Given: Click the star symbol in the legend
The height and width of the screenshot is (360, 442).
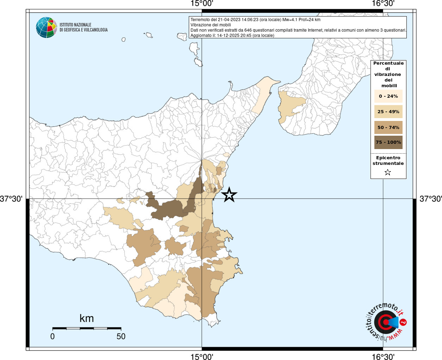Looking at the screenshot, I should 388,172.
